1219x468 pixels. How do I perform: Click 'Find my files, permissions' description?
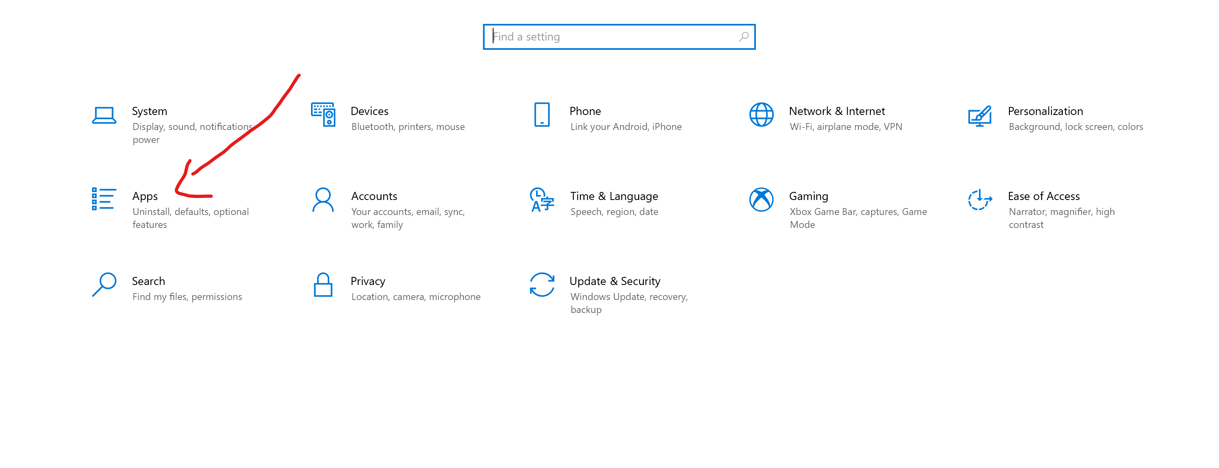tap(187, 297)
